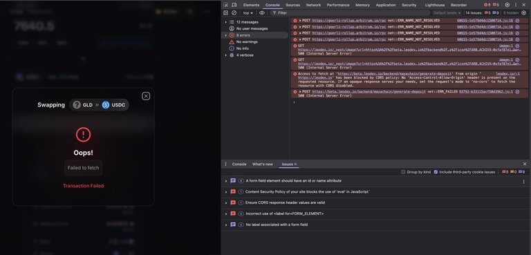Expand the No label associated issue

pyautogui.click(x=226, y=225)
